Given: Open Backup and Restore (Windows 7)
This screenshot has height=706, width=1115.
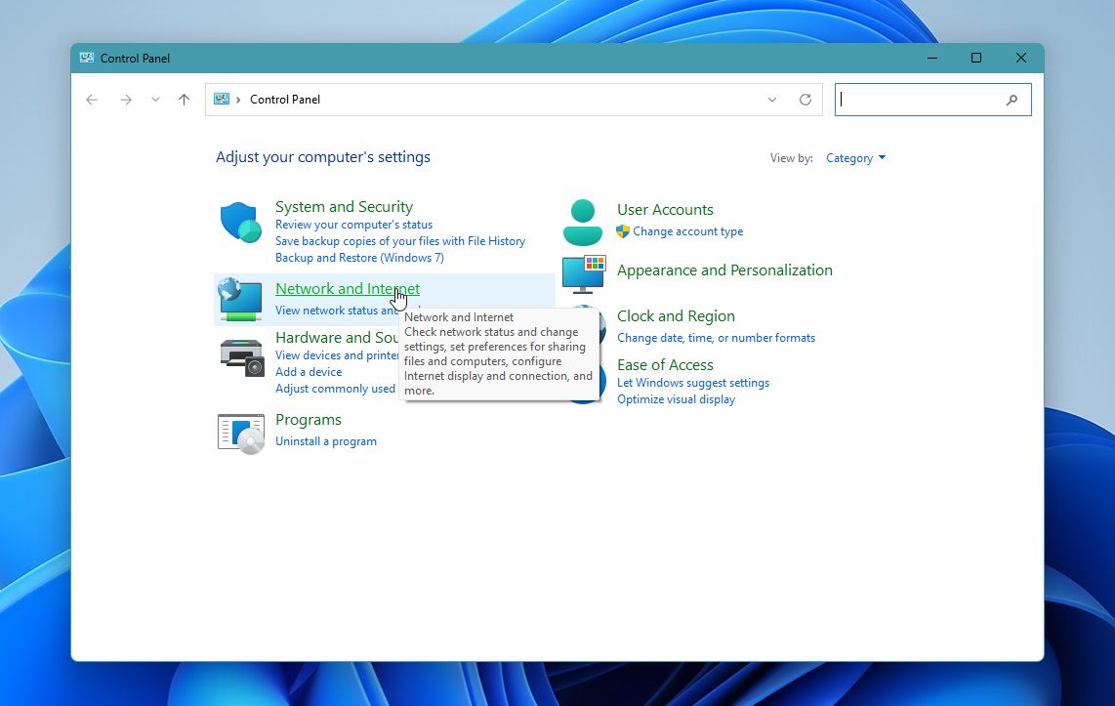Looking at the screenshot, I should coord(359,258).
